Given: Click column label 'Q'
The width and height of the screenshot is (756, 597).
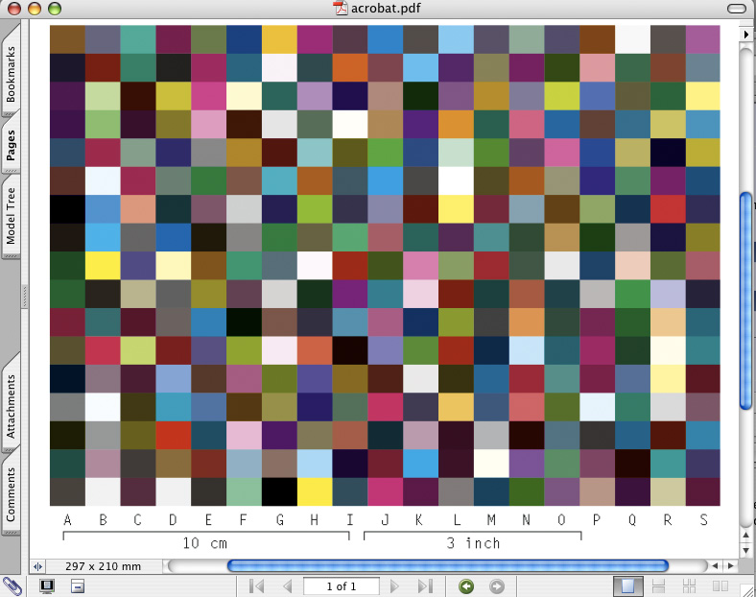Looking at the screenshot, I should [x=632, y=520].
